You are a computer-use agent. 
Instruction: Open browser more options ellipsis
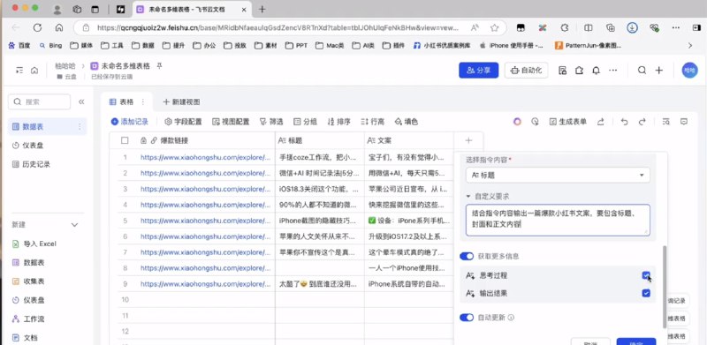tap(676, 27)
